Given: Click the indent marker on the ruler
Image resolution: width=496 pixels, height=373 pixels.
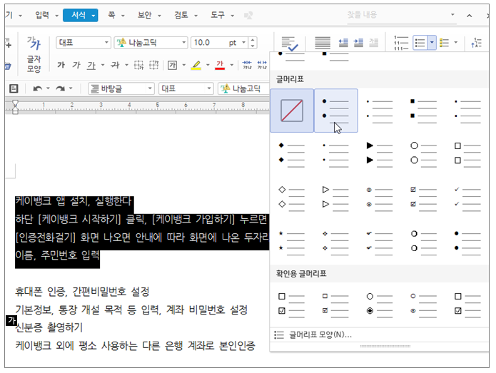Looking at the screenshot, I should (15, 106).
